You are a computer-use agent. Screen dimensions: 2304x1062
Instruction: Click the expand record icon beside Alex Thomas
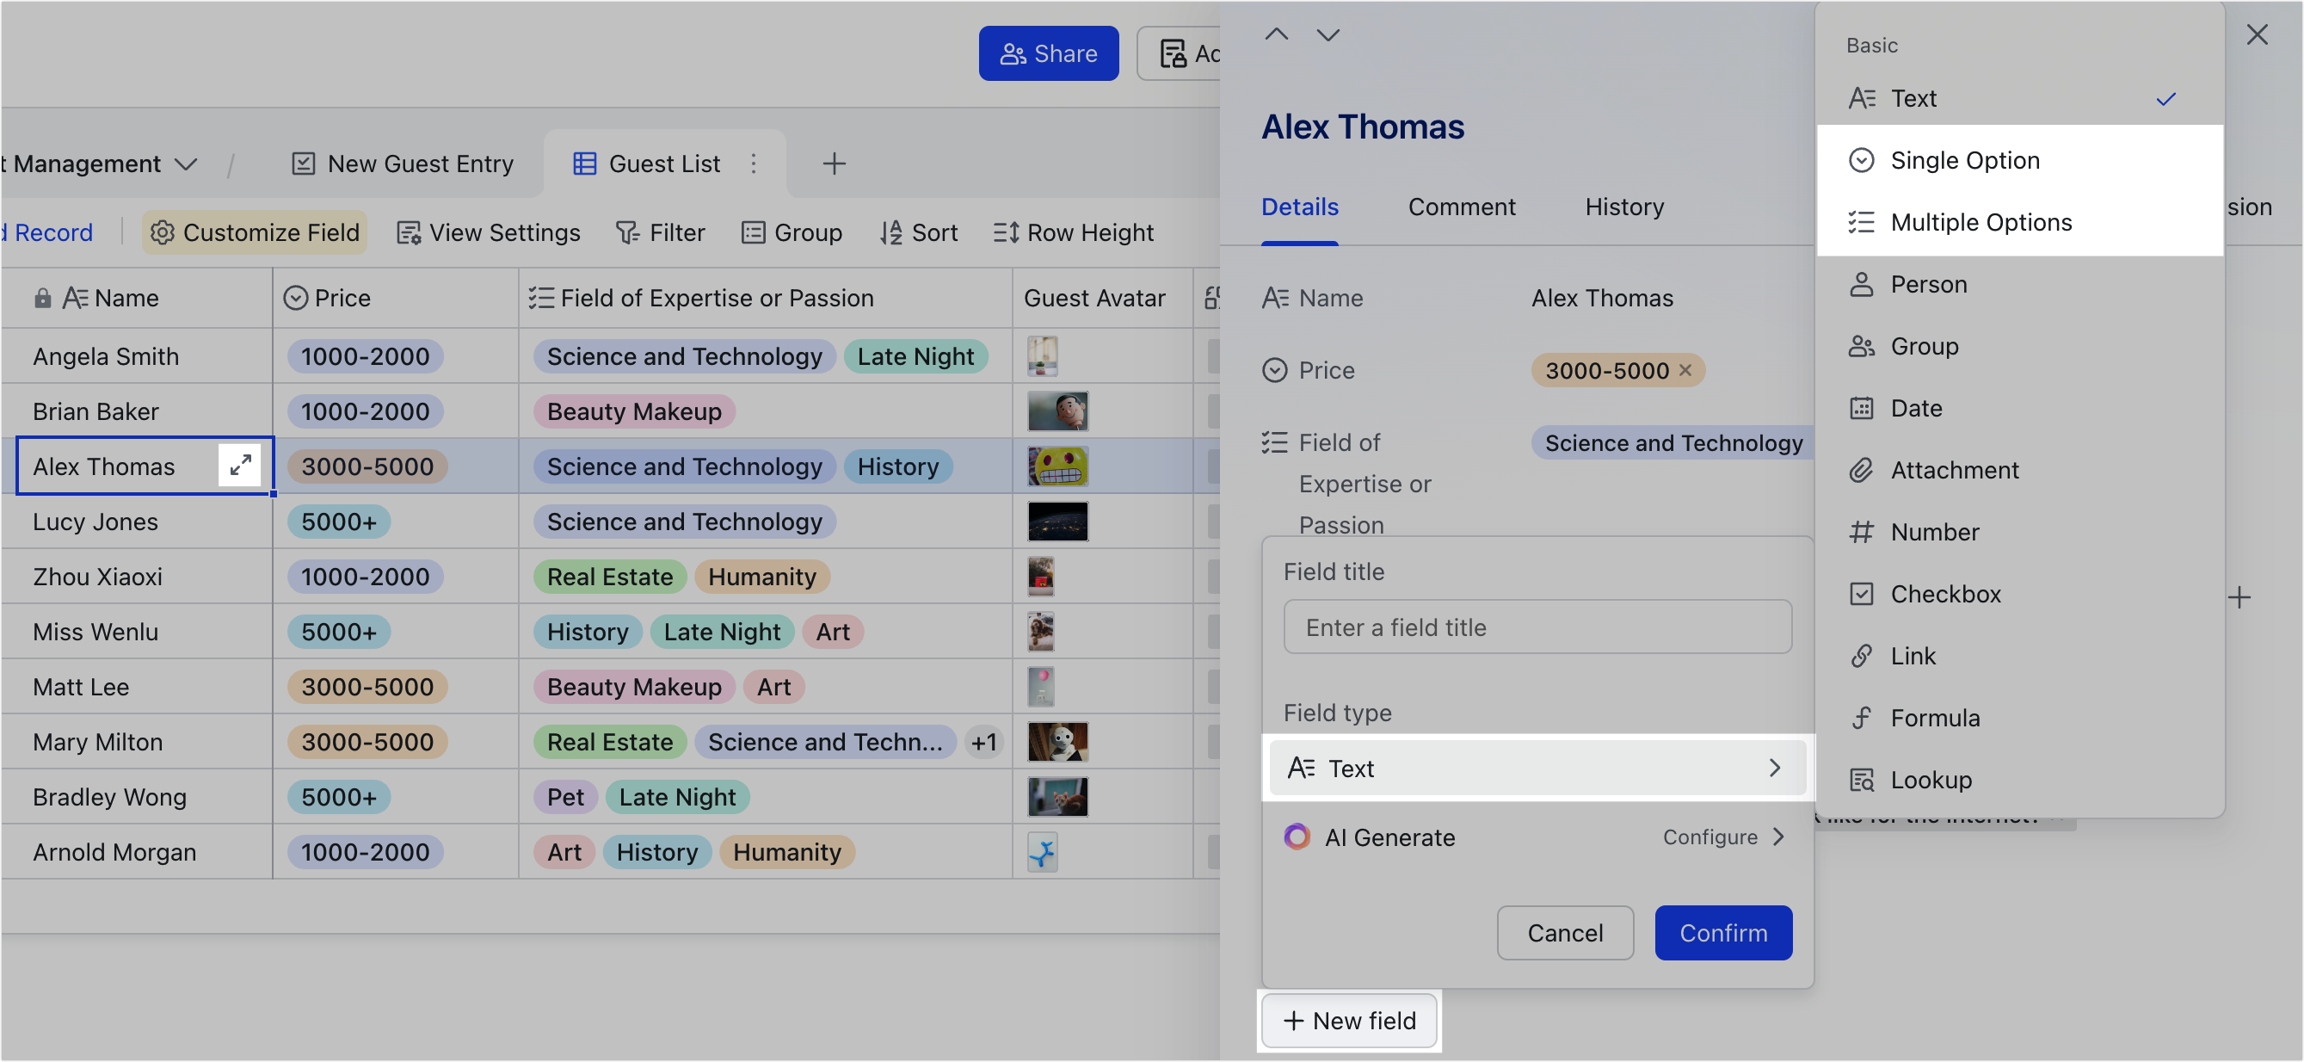coord(240,466)
